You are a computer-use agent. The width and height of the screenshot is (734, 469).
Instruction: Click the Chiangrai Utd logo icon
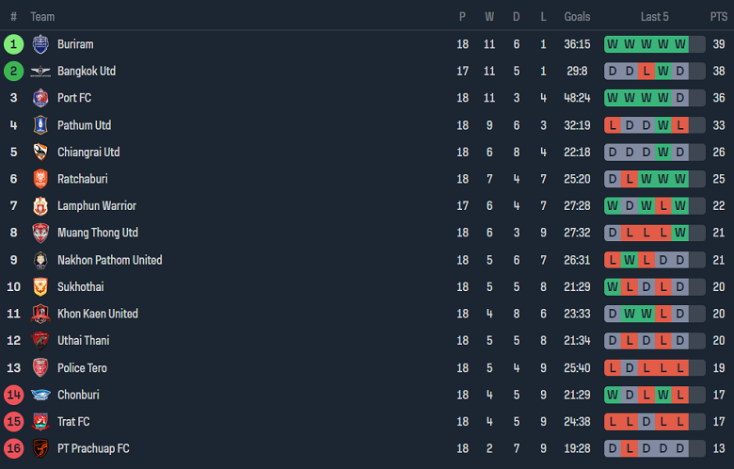coord(40,153)
